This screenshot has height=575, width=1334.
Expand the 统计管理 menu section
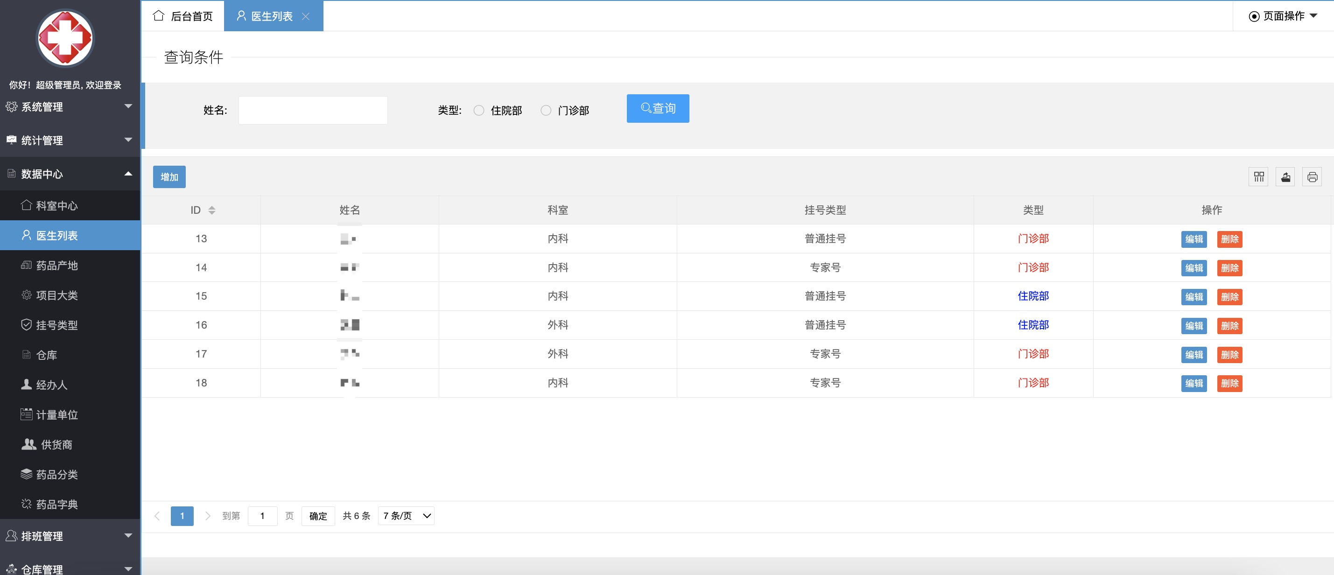point(70,140)
